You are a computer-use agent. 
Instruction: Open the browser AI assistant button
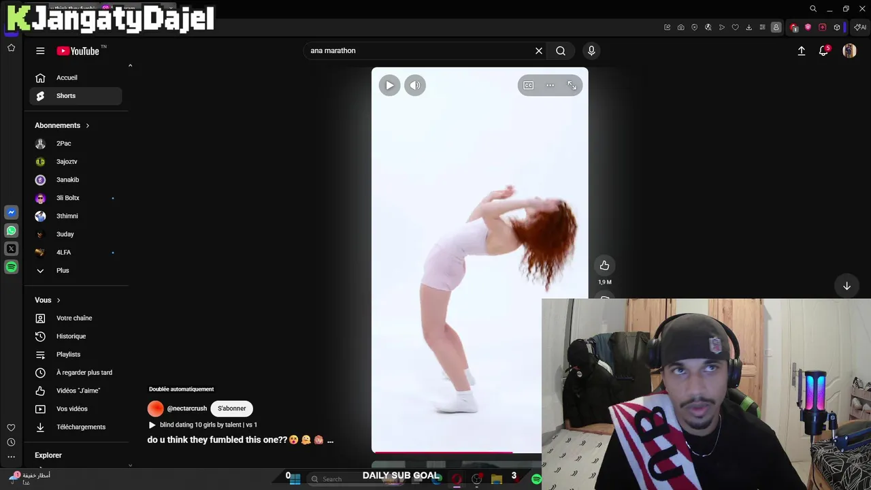860,27
